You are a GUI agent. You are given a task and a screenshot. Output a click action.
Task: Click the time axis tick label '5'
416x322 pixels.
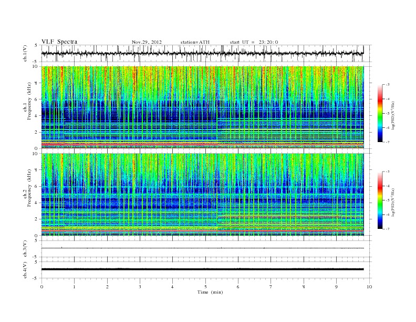pyautogui.click(x=205, y=287)
